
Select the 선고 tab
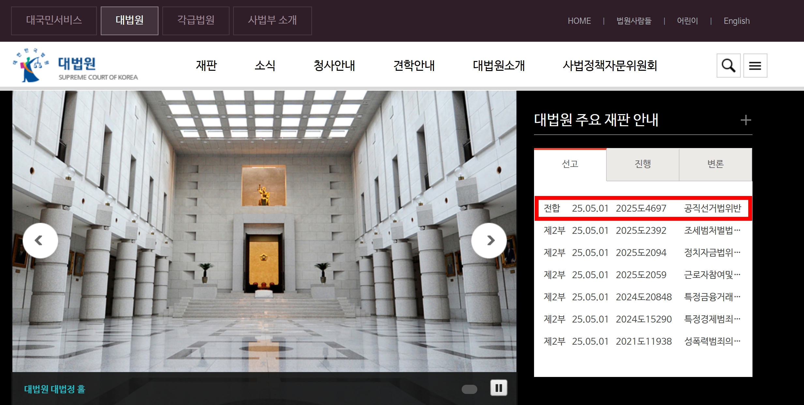point(570,164)
